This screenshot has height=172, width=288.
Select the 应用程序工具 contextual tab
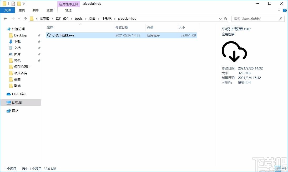pos(68,4)
